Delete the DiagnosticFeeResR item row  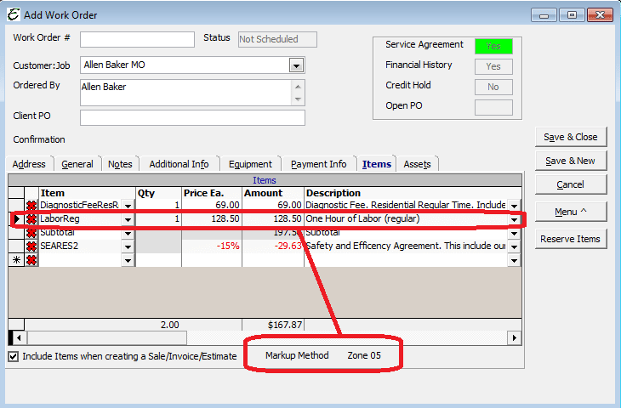pyautogui.click(x=31, y=206)
